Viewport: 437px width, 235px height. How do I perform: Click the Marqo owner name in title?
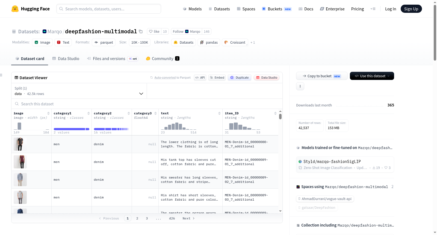[55, 31]
